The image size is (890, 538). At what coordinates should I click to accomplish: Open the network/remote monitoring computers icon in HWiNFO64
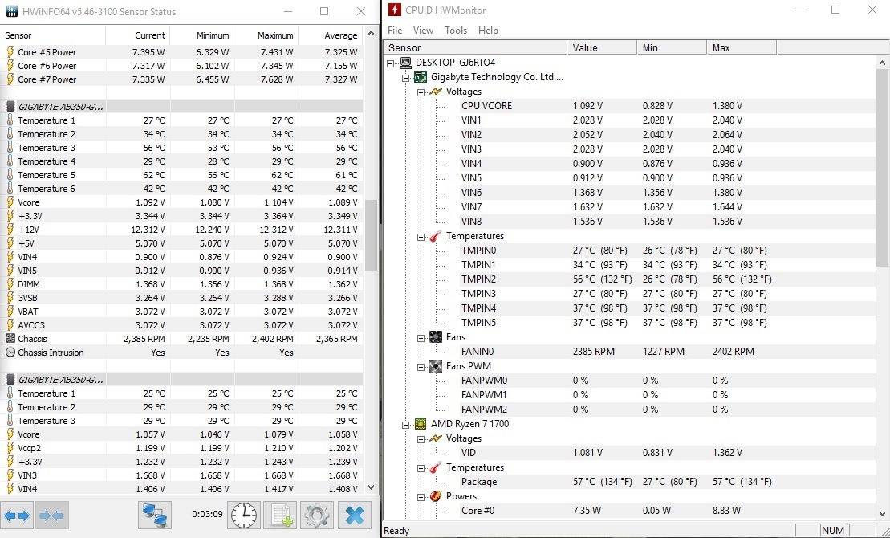155,516
